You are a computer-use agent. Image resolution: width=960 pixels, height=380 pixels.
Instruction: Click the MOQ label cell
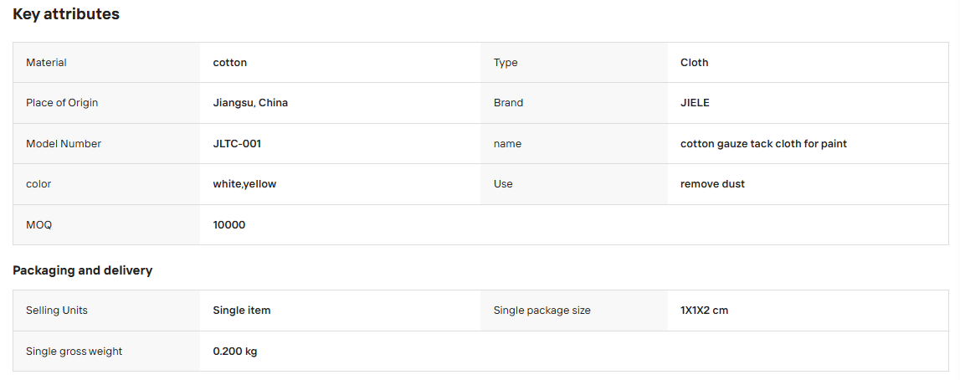(x=106, y=225)
